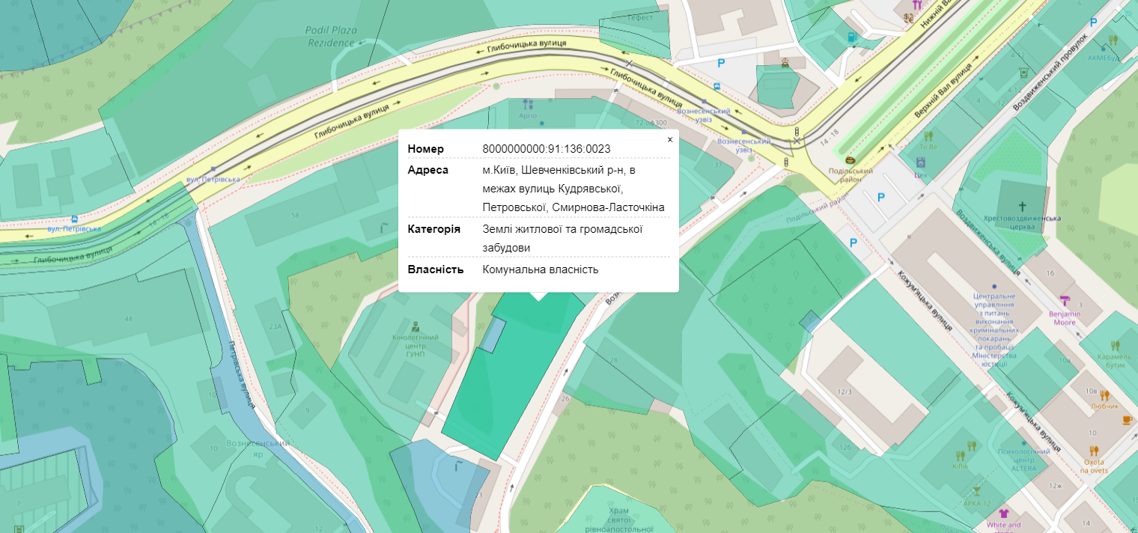
Task: Select the Benjamin Moore paint roller icon
Action: click(1065, 301)
